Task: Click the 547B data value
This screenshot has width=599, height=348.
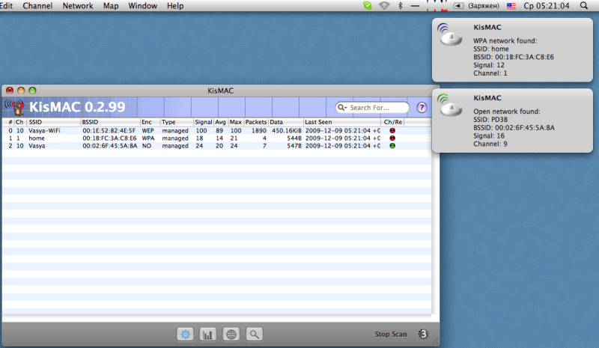Action: point(294,146)
